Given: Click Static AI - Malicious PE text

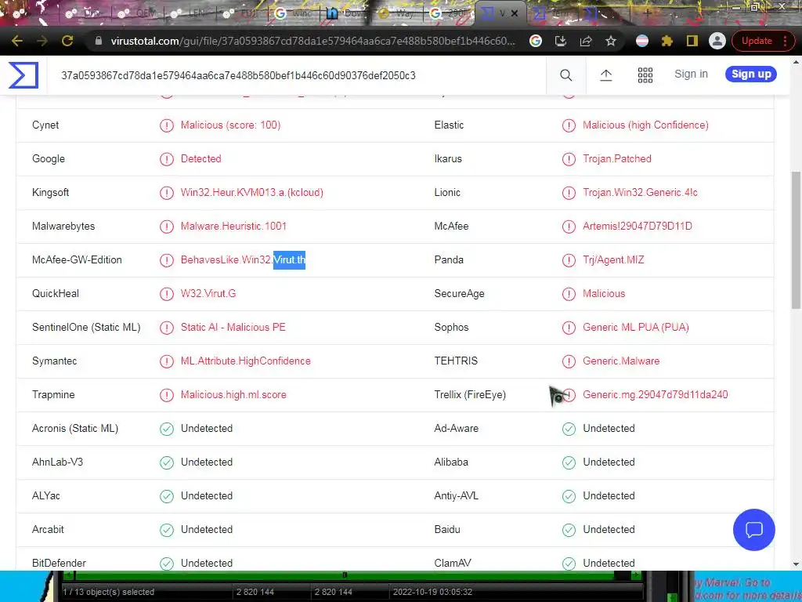Looking at the screenshot, I should [233, 328].
